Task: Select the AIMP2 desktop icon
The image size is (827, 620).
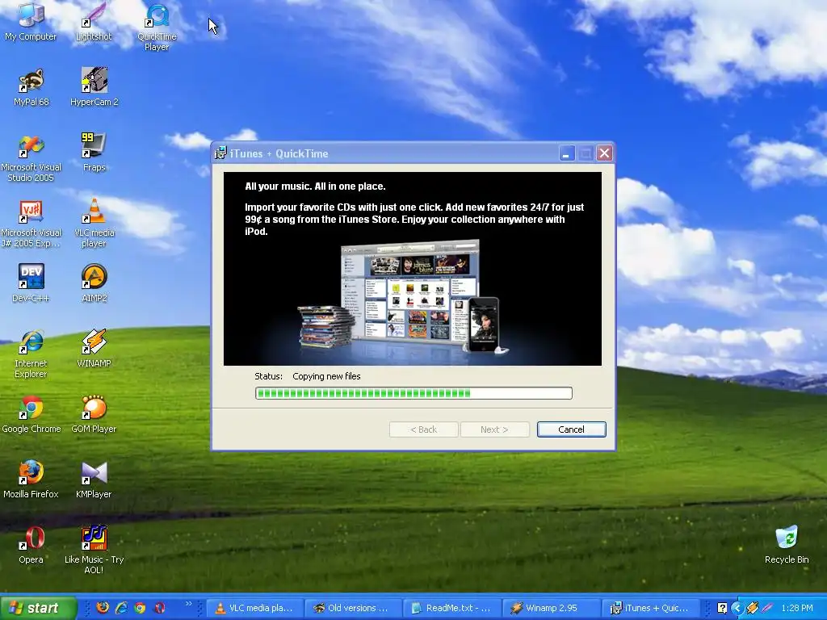Action: tap(94, 283)
